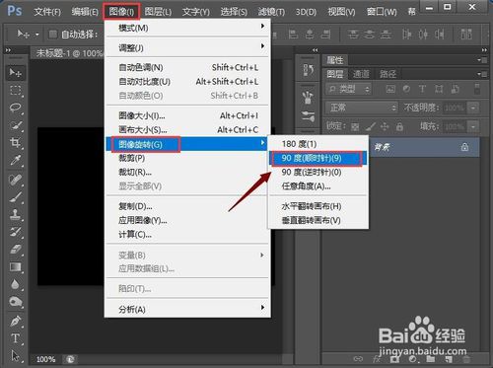This screenshot has width=493, height=368.
Task: Click the link layers icon at the panel bottom
Action: [x=358, y=359]
